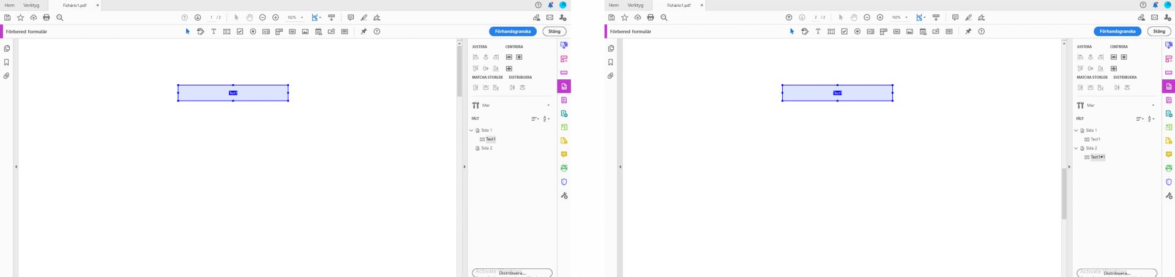Open attachments panel in page 2/2 window
Viewport: 1175px width, 277px height.
point(610,76)
